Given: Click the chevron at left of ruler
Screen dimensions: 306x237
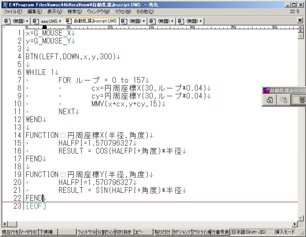Looking at the screenshot, I should coord(4,27).
